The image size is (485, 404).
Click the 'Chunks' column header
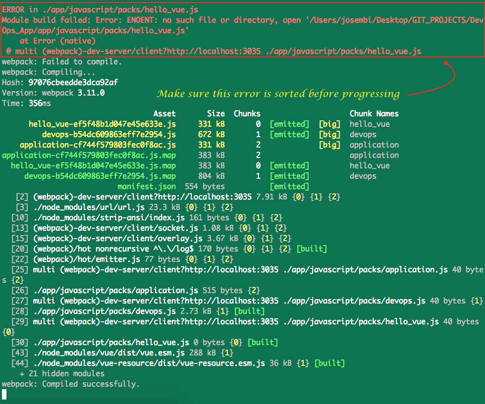[247, 113]
